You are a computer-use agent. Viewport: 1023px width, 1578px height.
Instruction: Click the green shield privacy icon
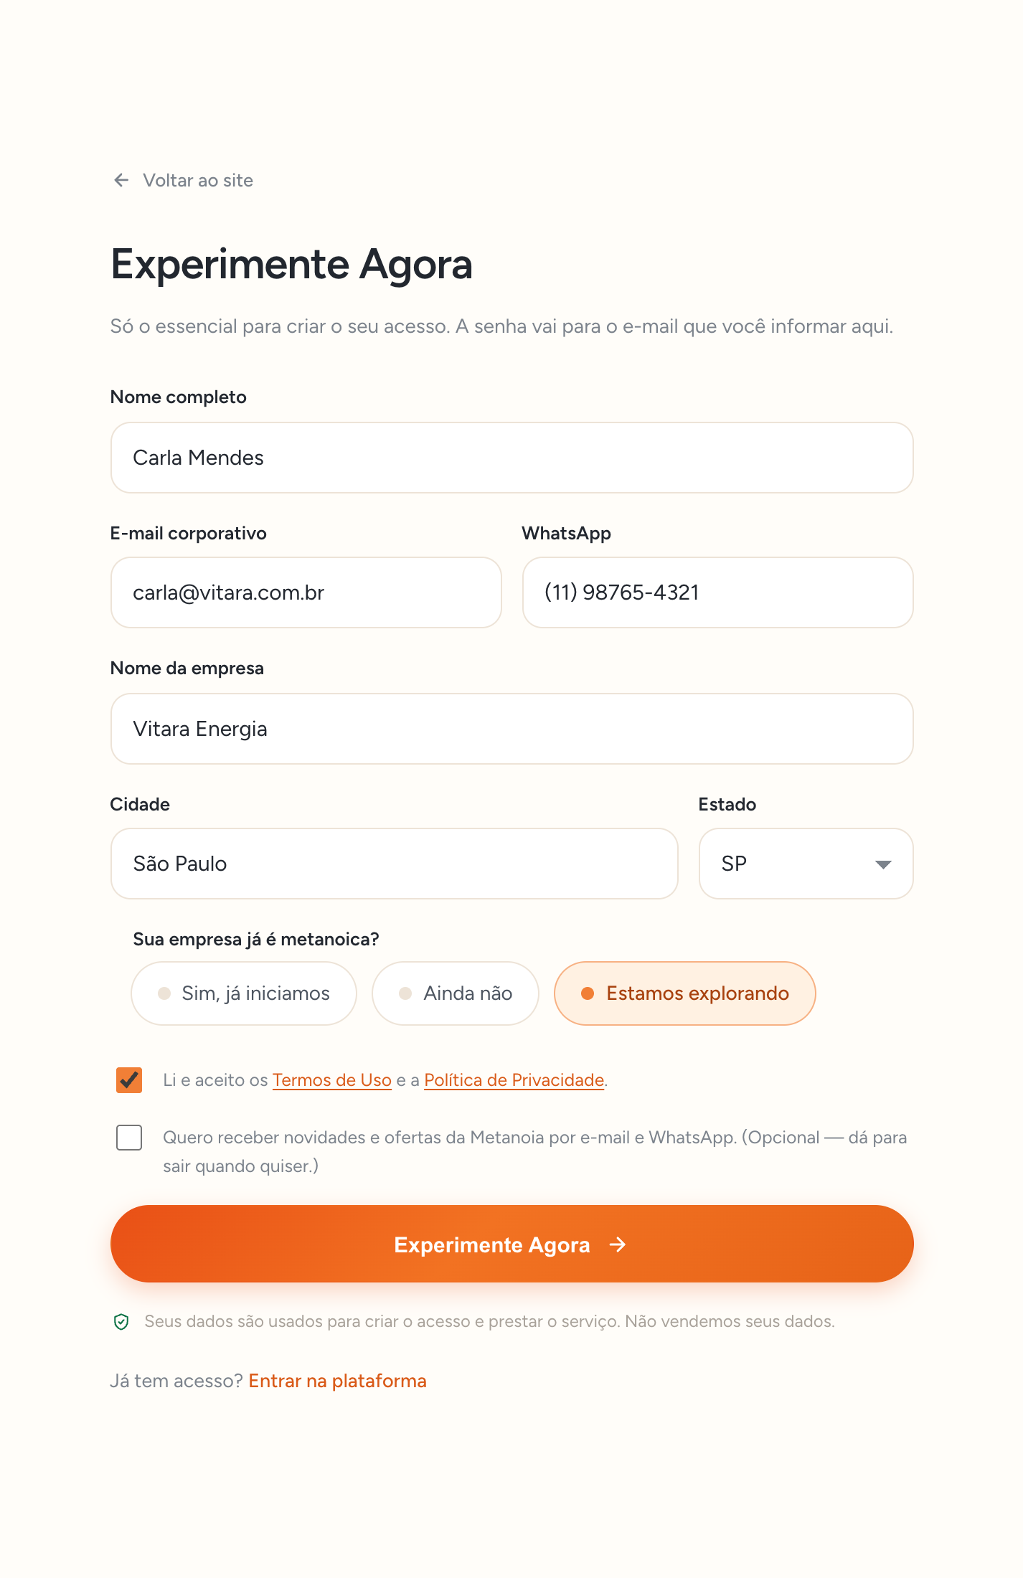tap(121, 1321)
